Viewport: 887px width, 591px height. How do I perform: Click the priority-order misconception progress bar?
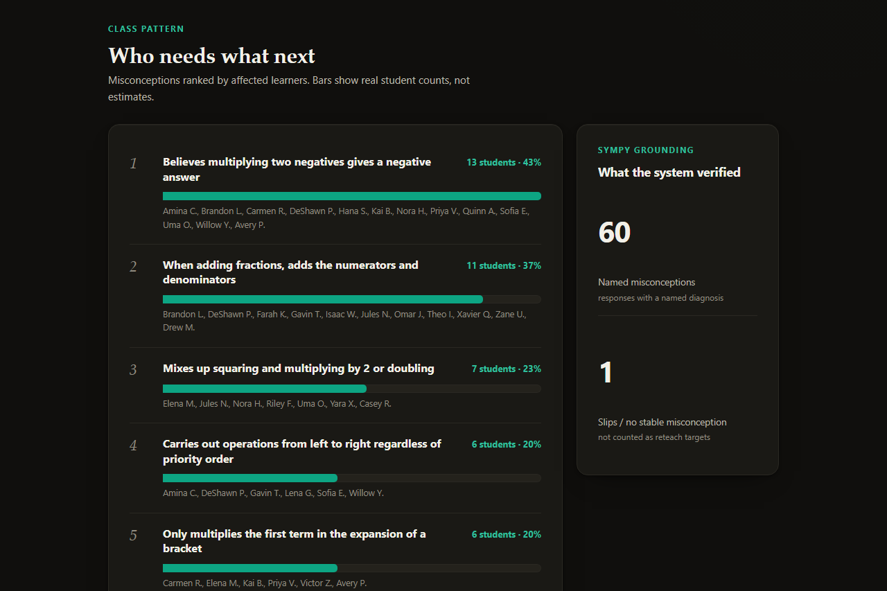[x=352, y=478]
